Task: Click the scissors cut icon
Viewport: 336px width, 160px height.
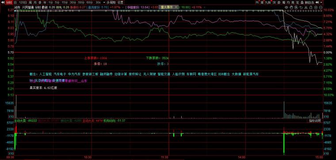Action: pos(306,7)
